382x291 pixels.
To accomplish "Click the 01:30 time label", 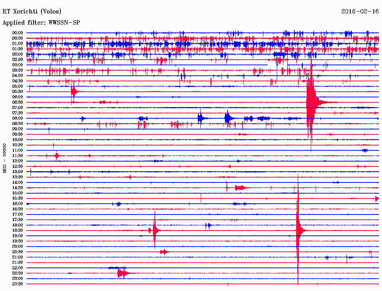I will [x=18, y=49].
